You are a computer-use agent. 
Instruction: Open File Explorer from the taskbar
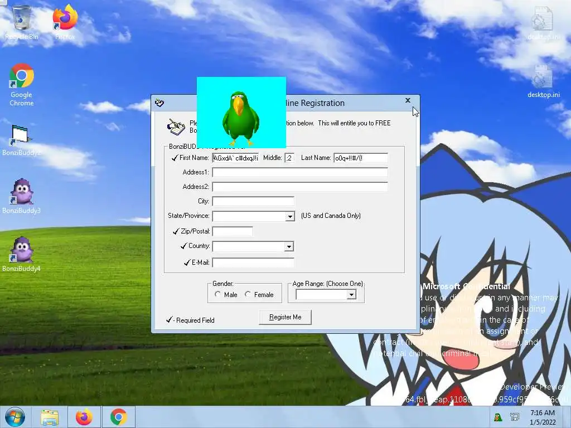point(50,417)
